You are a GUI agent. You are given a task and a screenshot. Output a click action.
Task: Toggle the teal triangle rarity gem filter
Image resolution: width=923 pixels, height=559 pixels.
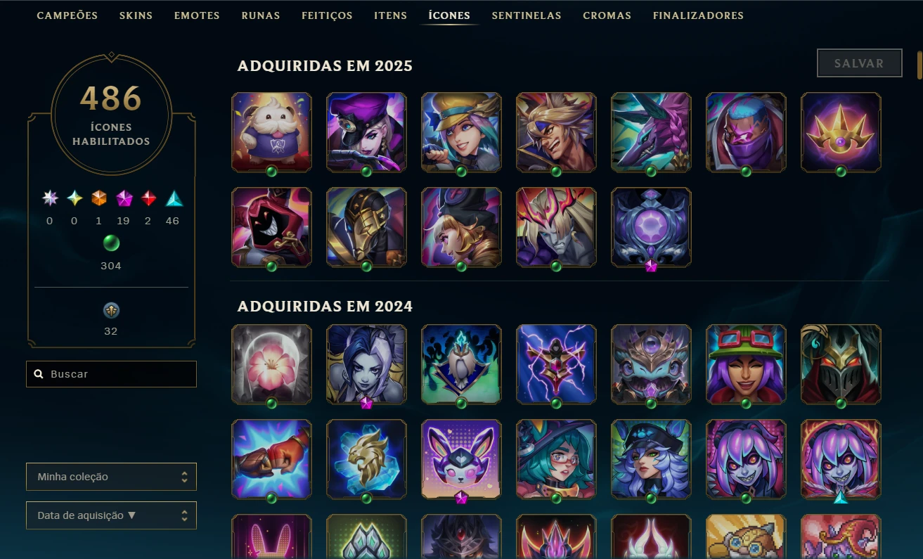(174, 199)
